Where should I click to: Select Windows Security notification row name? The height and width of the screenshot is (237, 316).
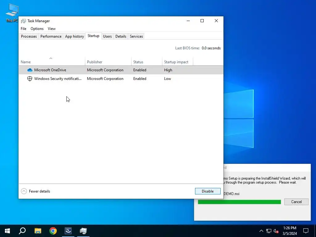tap(58, 79)
